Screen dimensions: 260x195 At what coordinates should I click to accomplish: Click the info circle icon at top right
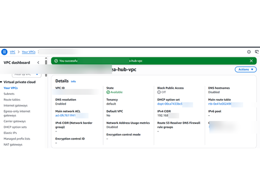(249, 52)
